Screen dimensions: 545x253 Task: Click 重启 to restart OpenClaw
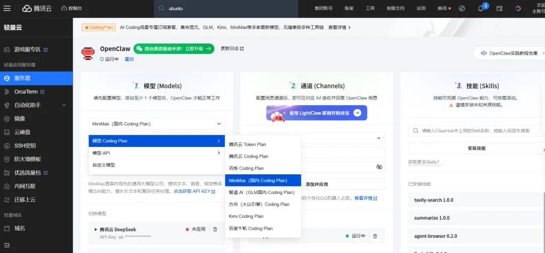[x=129, y=59]
